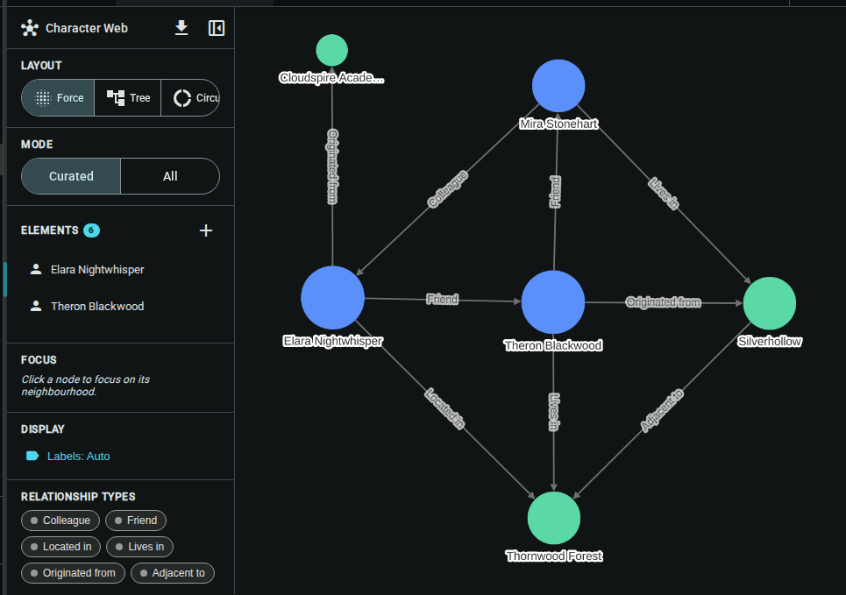Viewport: 846px width, 595px height.
Task: Switch mode to All
Action: pos(170,176)
